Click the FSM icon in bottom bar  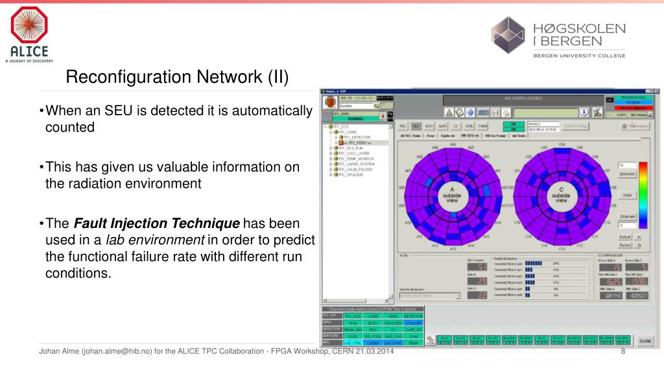click(x=431, y=340)
